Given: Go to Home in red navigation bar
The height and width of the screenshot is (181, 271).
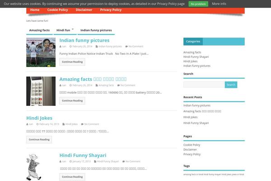Looking at the screenshot, I should pos(35,10).
